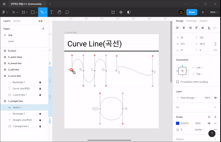This screenshot has width=221, height=142.
Task: Open a new file tab
Action: [50, 4]
